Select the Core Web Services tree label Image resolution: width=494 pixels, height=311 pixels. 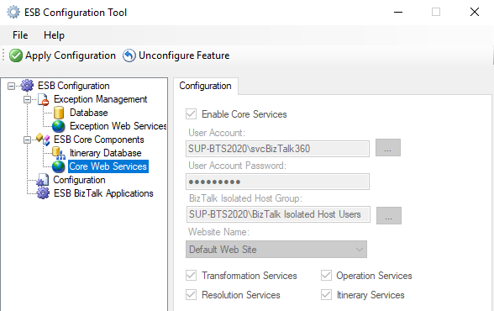[108, 166]
